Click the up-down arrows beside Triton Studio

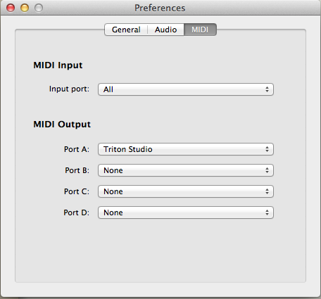267,149
